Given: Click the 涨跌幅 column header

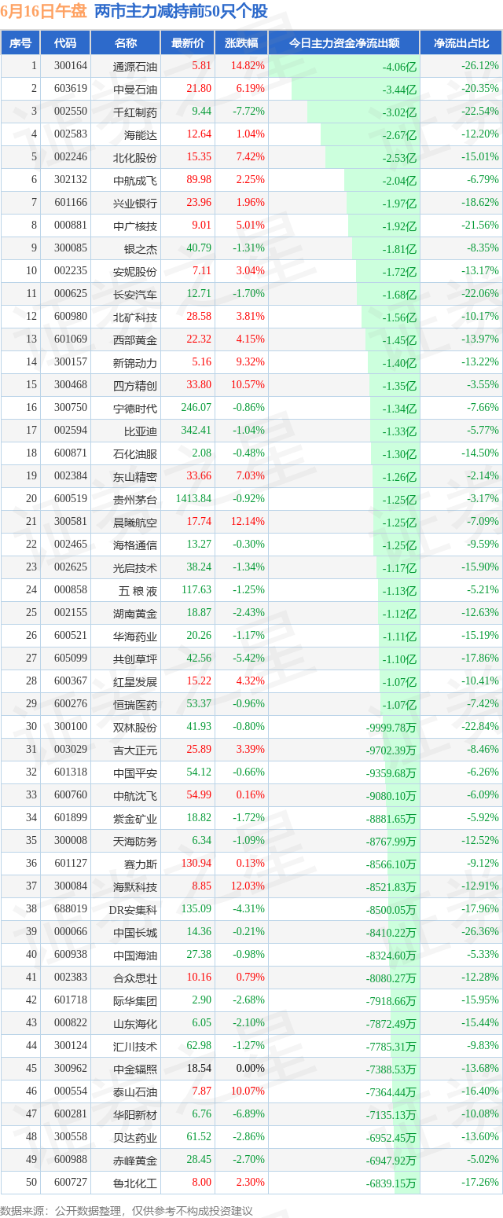Looking at the screenshot, I should coord(240,43).
